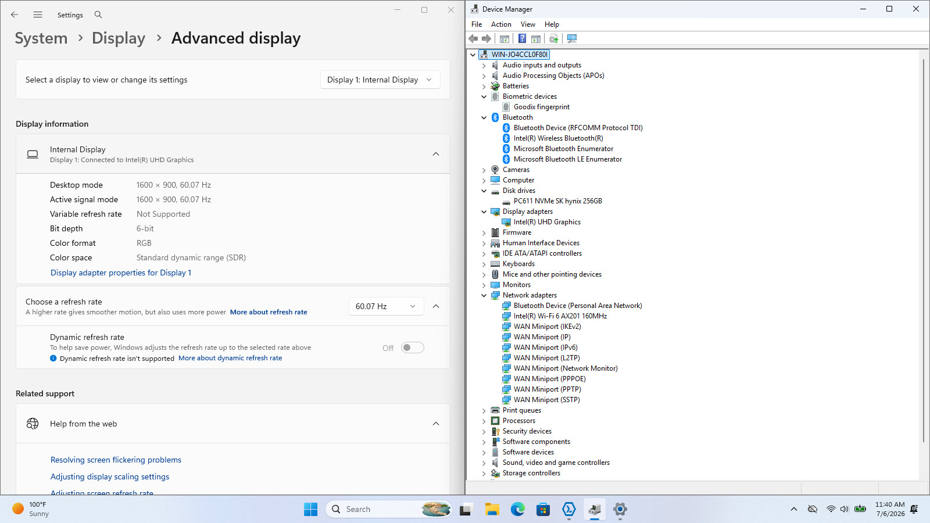Viewport: 930px width, 523px height.
Task: Click Device Manager toolbar Back arrow
Action: coord(473,38)
